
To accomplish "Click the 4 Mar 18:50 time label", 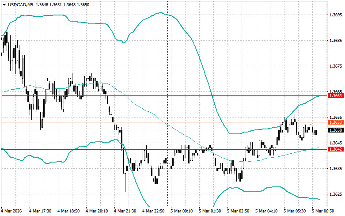I will 68,211.
